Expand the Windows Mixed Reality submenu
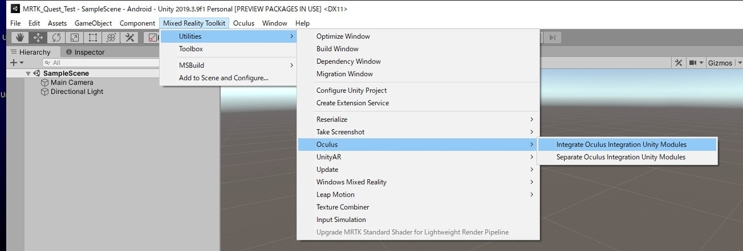 [419, 182]
